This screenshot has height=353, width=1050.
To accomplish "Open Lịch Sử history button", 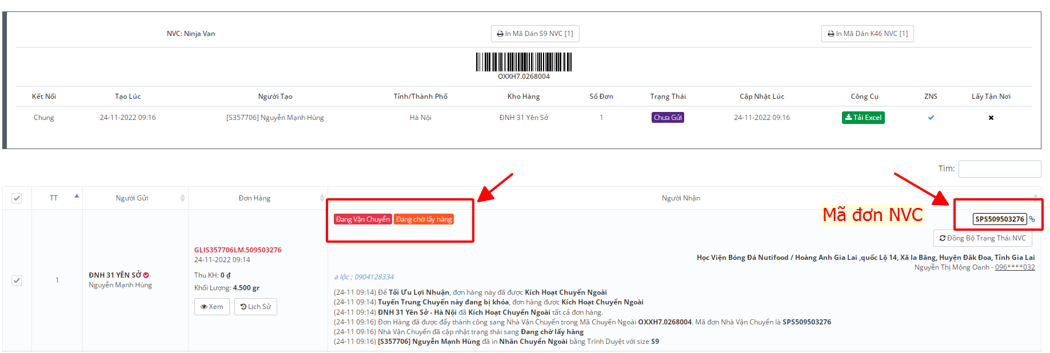I will [255, 307].
